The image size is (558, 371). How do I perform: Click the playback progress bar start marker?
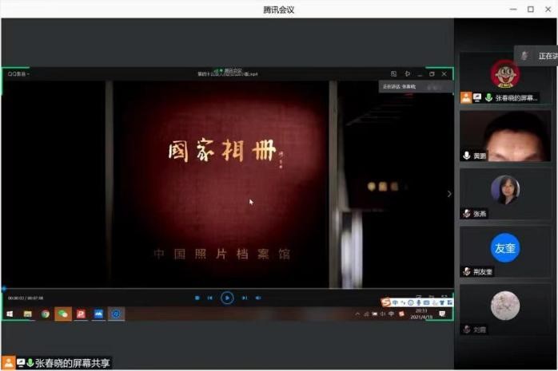tap(4, 289)
